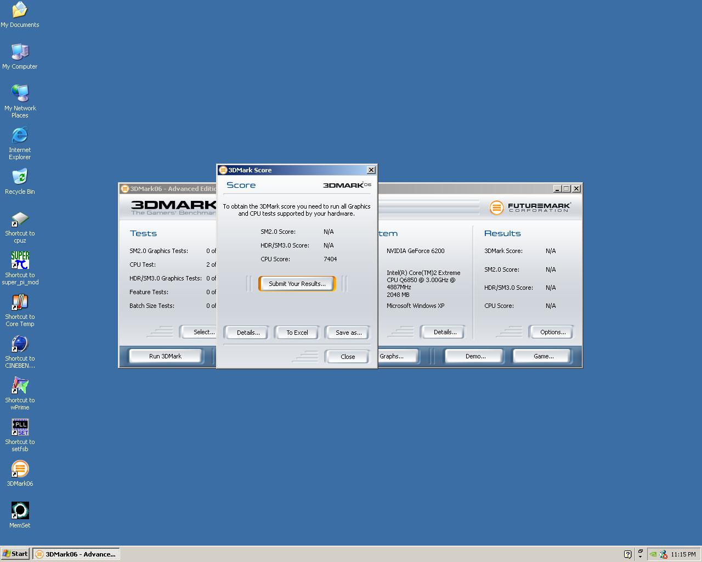Select the MemSet desktop icon
Image resolution: width=702 pixels, height=562 pixels.
point(20,515)
